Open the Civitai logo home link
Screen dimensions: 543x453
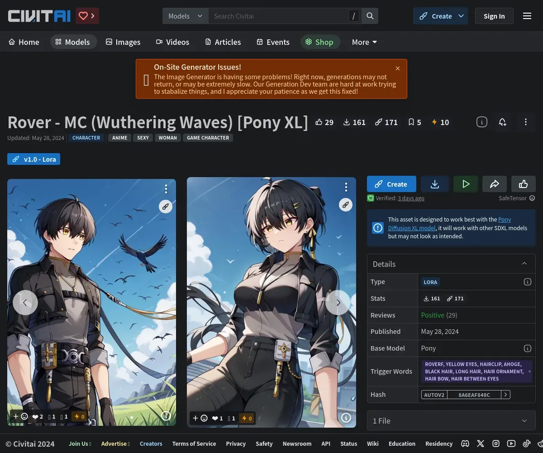(x=39, y=16)
